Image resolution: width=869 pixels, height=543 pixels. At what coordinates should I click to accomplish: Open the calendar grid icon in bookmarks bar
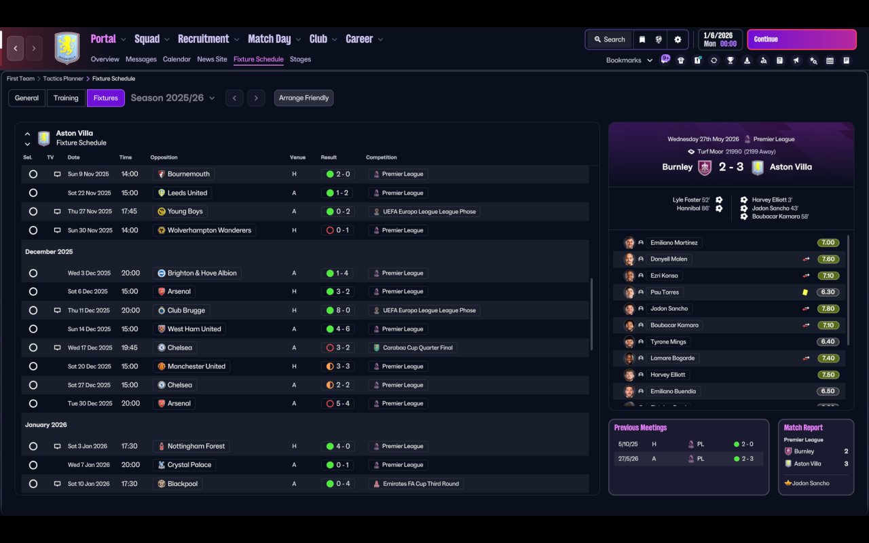coord(830,60)
